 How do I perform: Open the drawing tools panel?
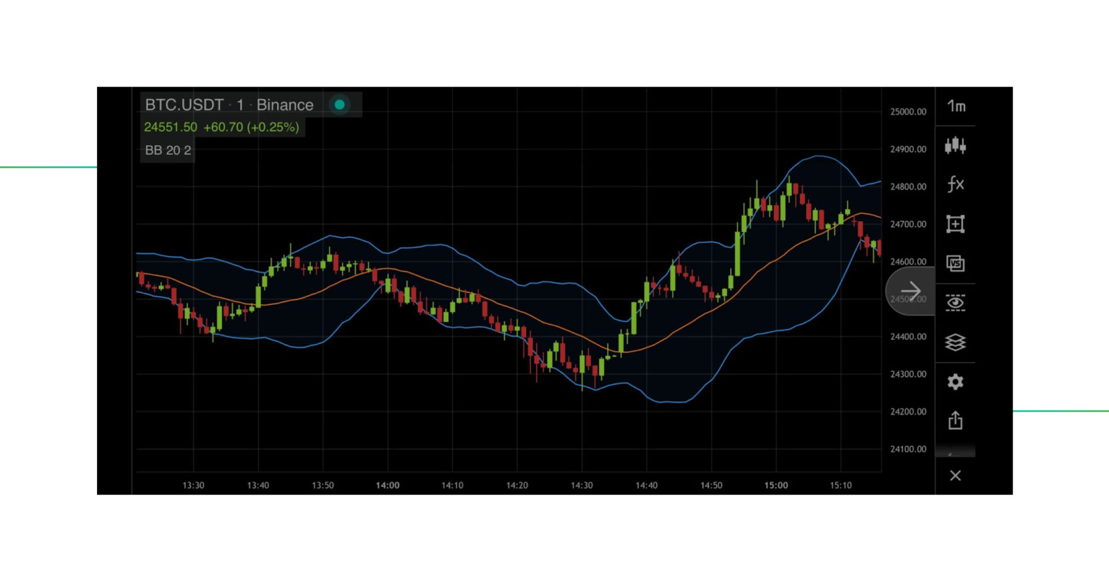coord(956,224)
